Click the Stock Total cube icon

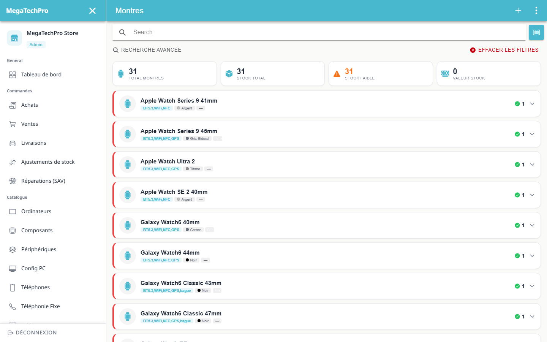[229, 74]
